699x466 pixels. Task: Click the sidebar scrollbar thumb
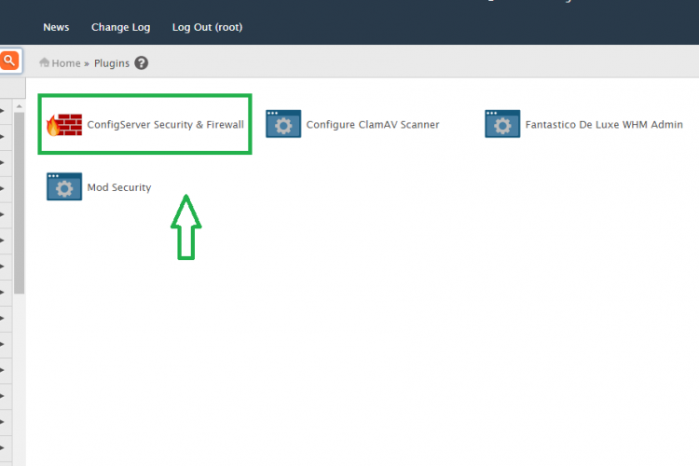point(19,203)
